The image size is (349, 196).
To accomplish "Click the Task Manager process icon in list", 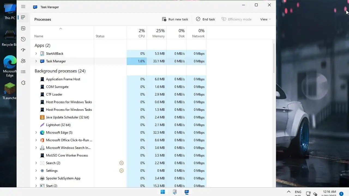I will [42, 61].
